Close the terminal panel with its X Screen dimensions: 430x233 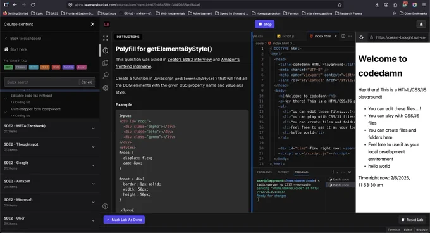[350, 172]
